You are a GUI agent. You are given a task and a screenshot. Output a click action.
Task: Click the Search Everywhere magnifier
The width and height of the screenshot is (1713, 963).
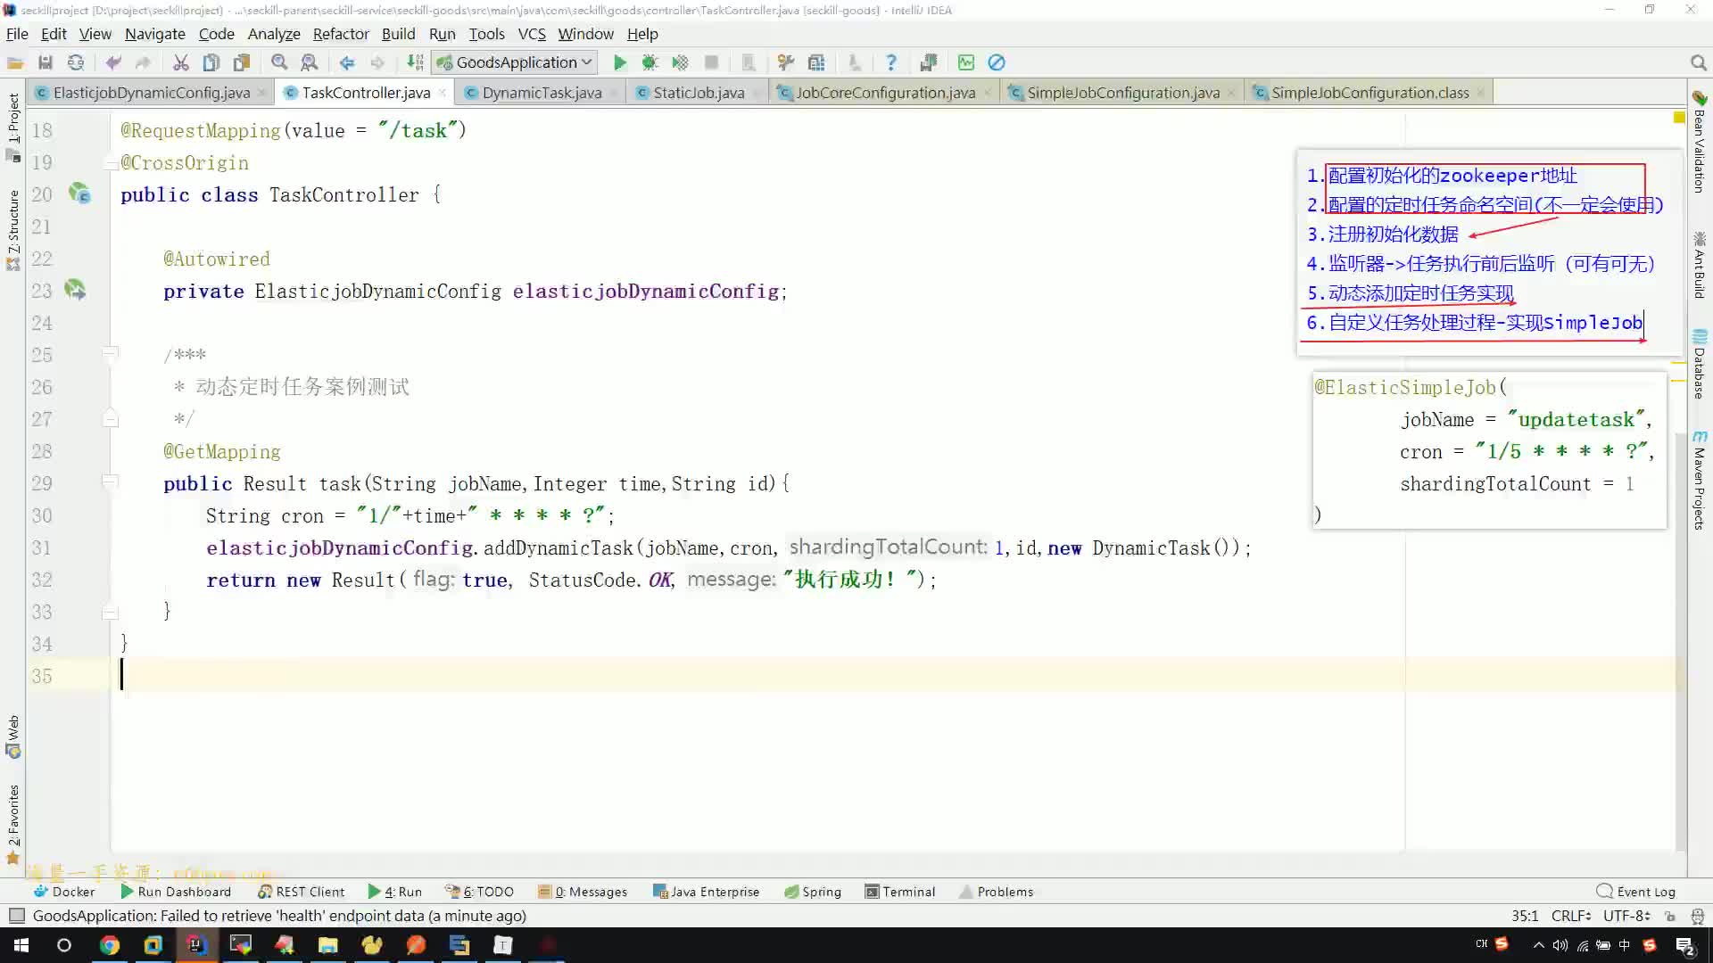pyautogui.click(x=1698, y=62)
